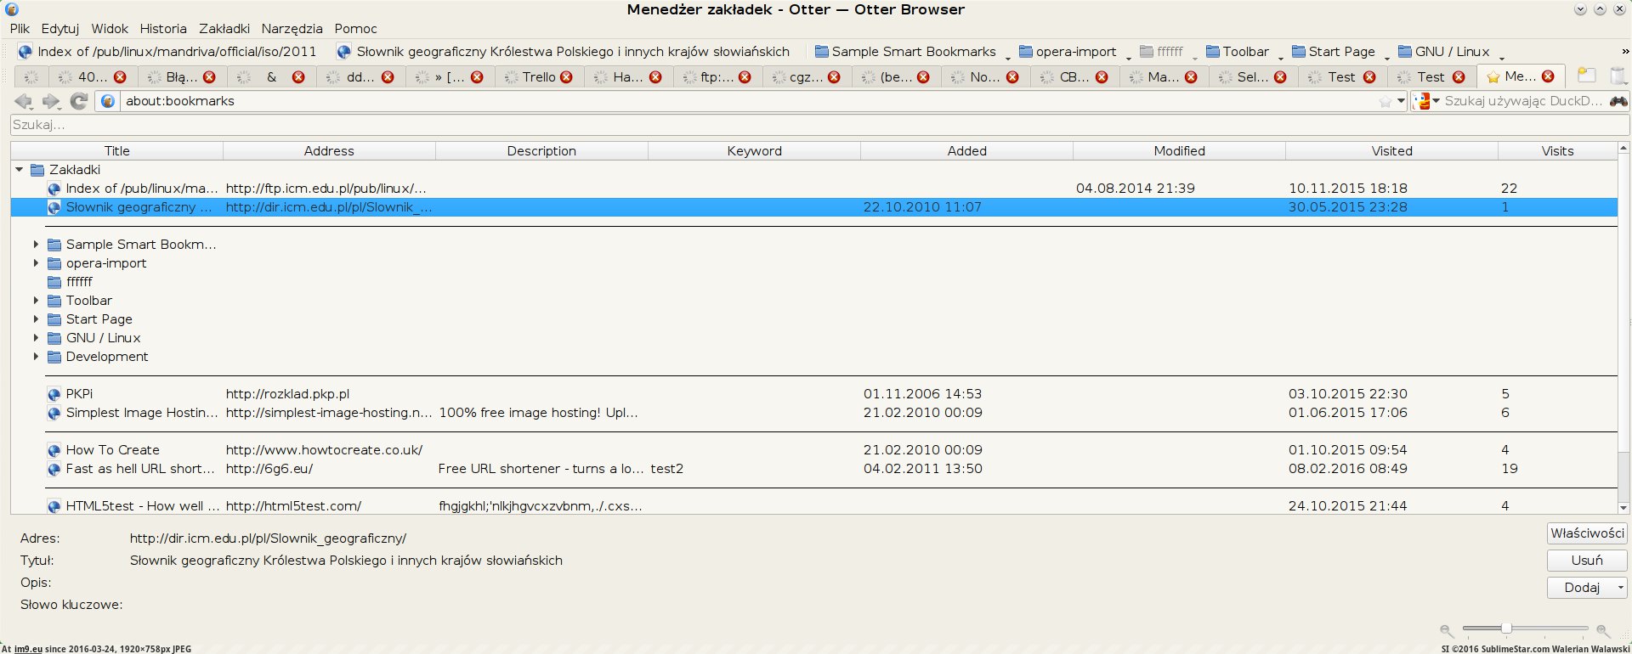1632x654 pixels.
Task: Switch to the 'Błą…' tab
Action: pyautogui.click(x=180, y=77)
